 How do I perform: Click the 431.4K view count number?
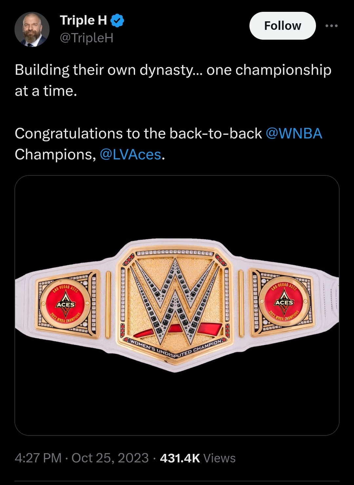(x=180, y=458)
